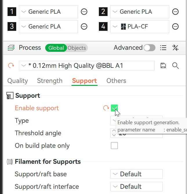The height and width of the screenshot is (194, 187).
Task: Save the current process preset
Action: point(163,66)
